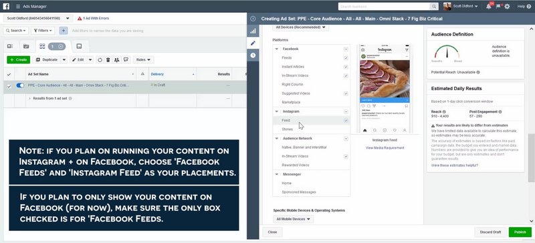Click the green Create button
Image resolution: width=535 pixels, height=243 pixels.
point(19,59)
